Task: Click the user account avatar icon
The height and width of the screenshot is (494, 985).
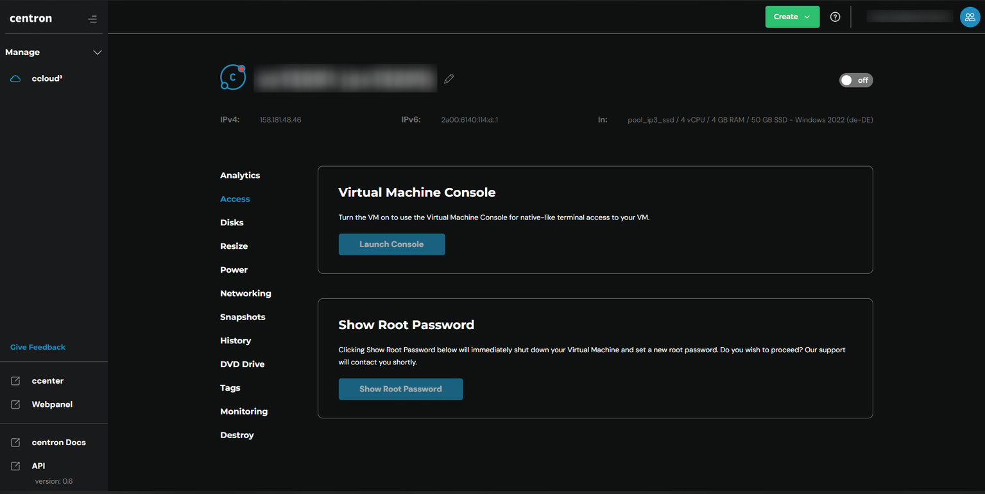Action: click(x=969, y=17)
